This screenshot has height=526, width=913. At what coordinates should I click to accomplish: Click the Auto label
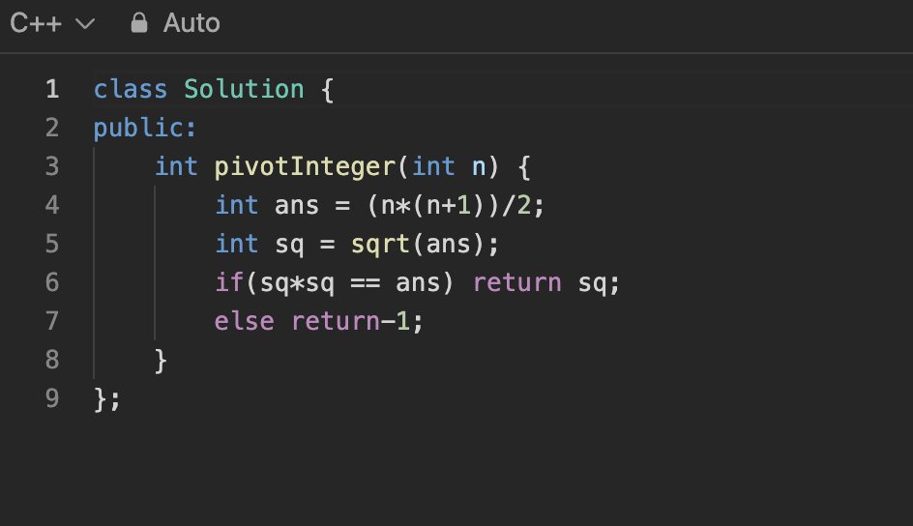coord(191,23)
